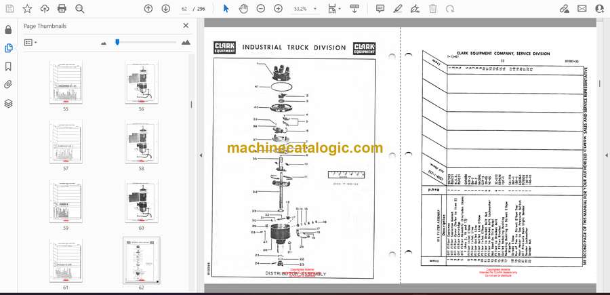This screenshot has width=610, height=295.
Task: Open the Layers panel in sidebar
Action: (8, 103)
